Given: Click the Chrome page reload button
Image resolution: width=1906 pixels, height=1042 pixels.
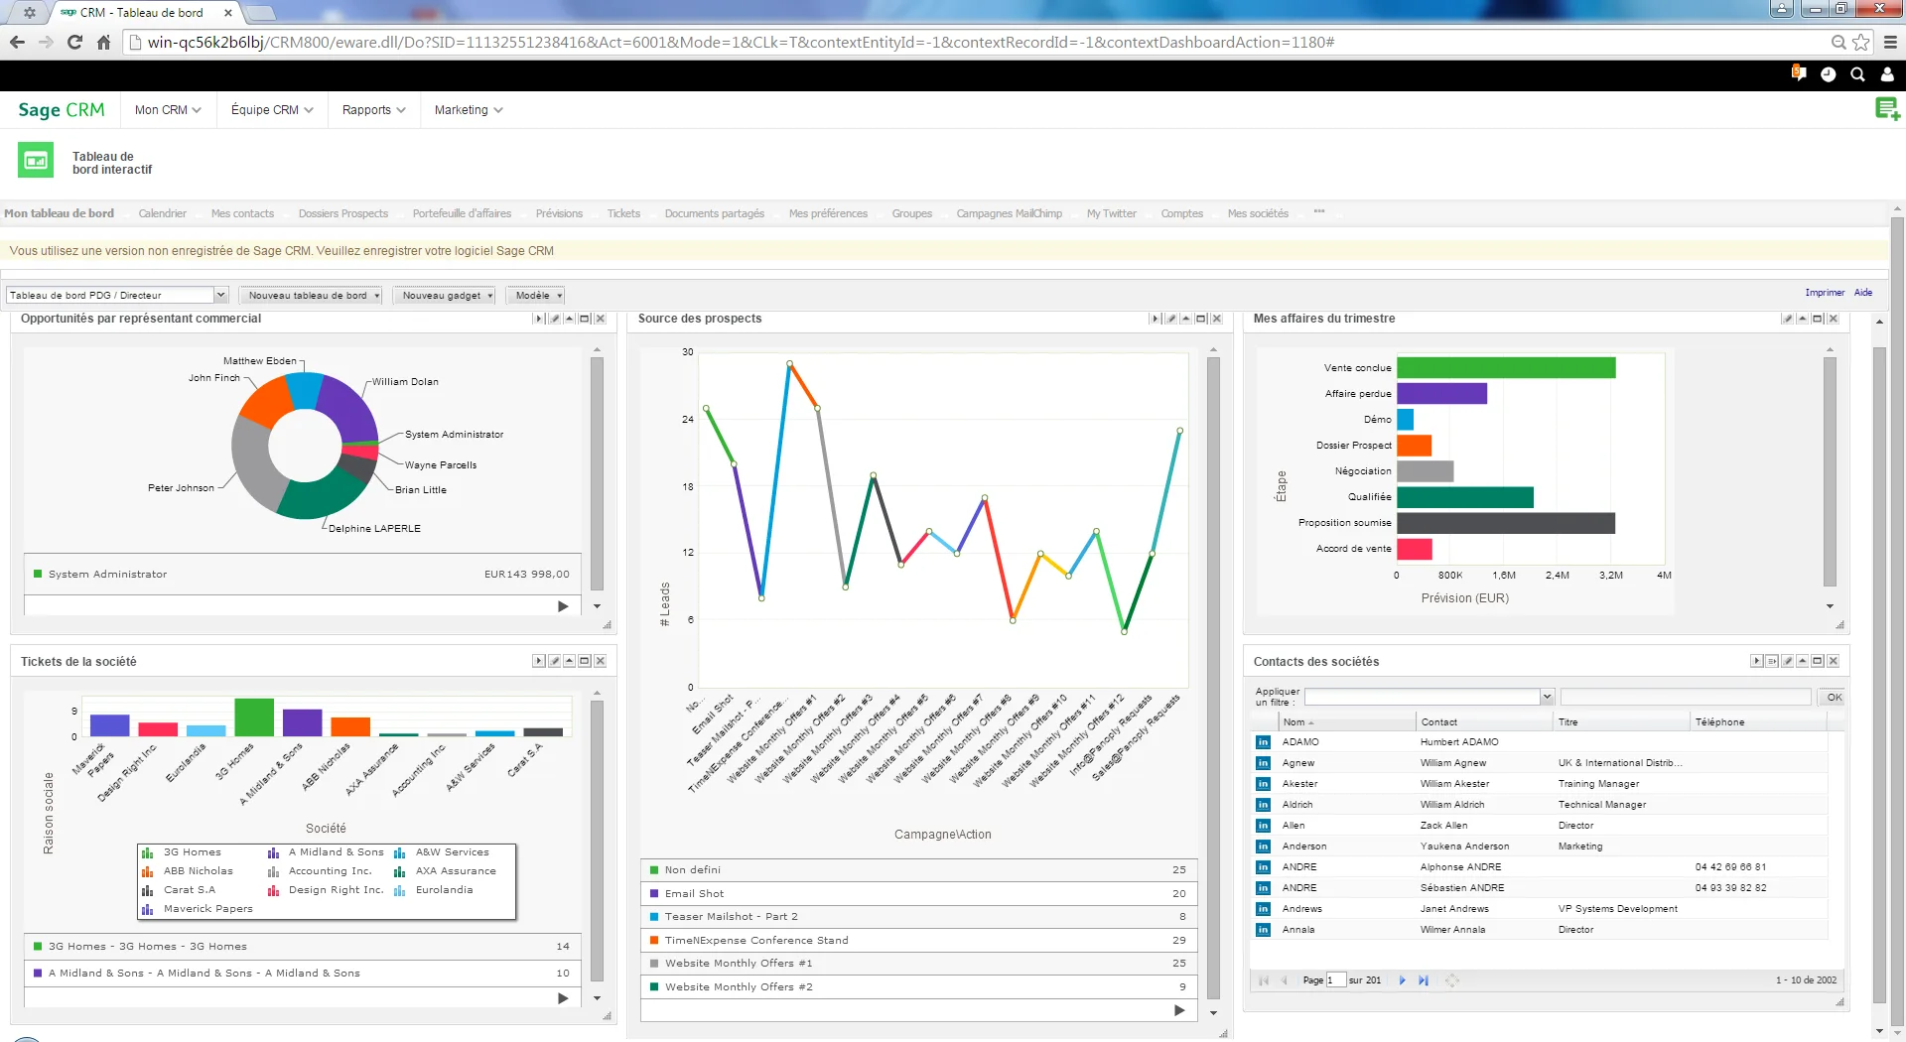Looking at the screenshot, I should click(74, 42).
